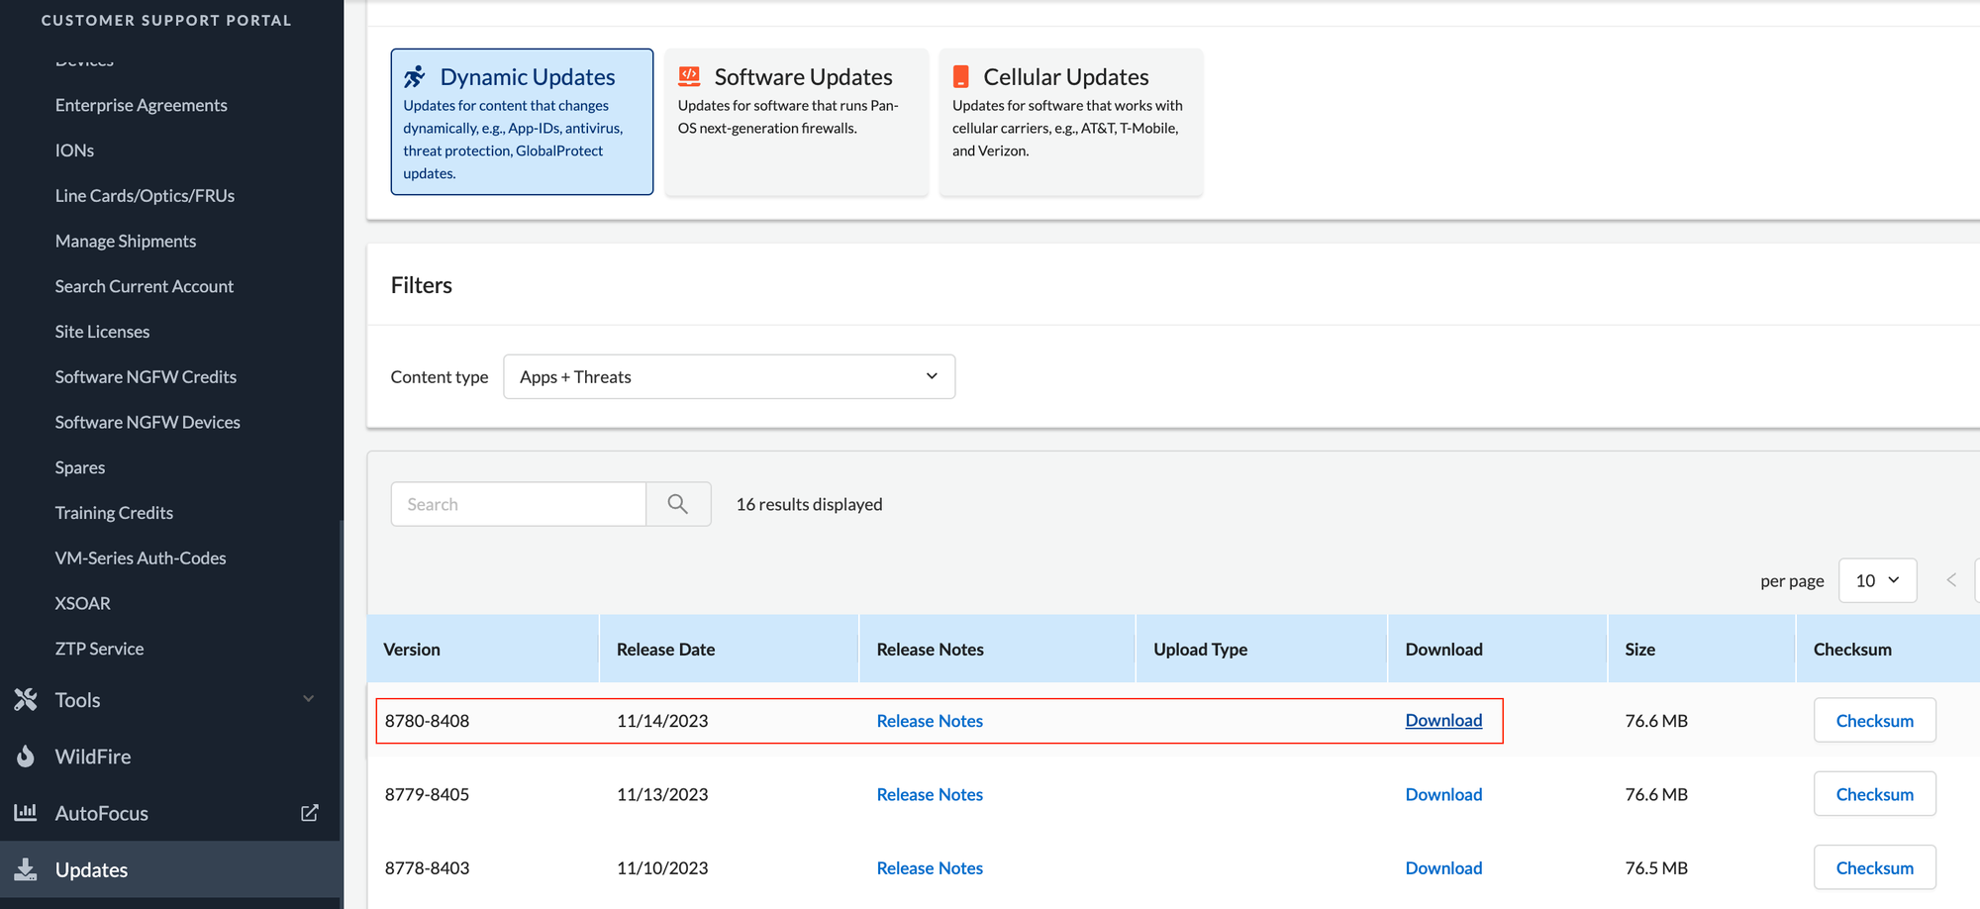Show Checksum for 8779-8405

click(1875, 794)
